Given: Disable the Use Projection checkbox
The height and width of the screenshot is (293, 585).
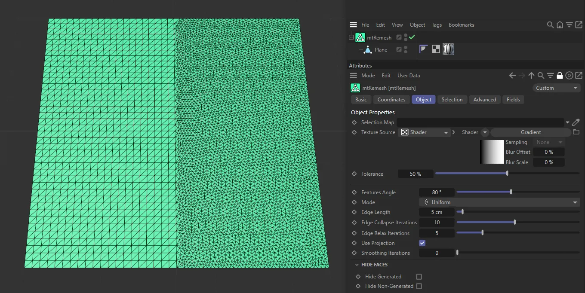Looking at the screenshot, I should pos(422,243).
